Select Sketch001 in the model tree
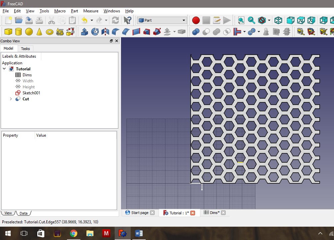 [31, 93]
